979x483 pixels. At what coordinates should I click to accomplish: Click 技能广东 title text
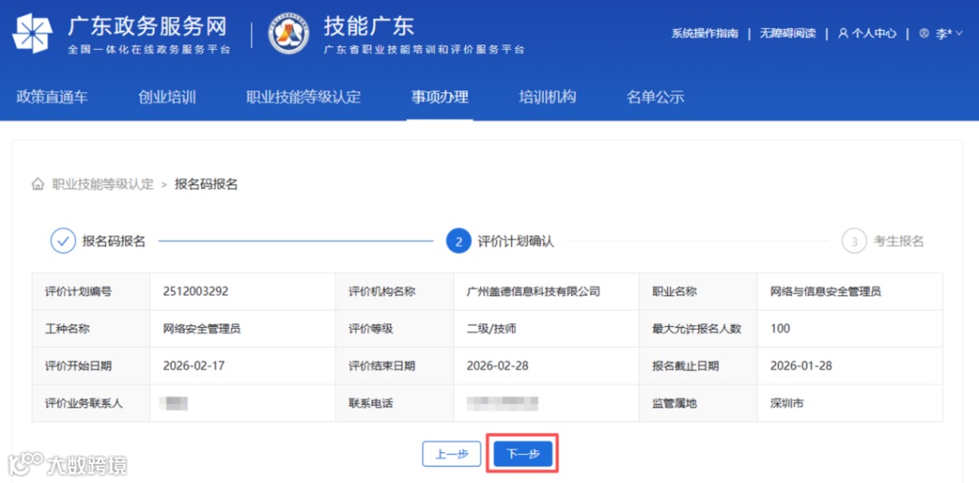[x=368, y=26]
